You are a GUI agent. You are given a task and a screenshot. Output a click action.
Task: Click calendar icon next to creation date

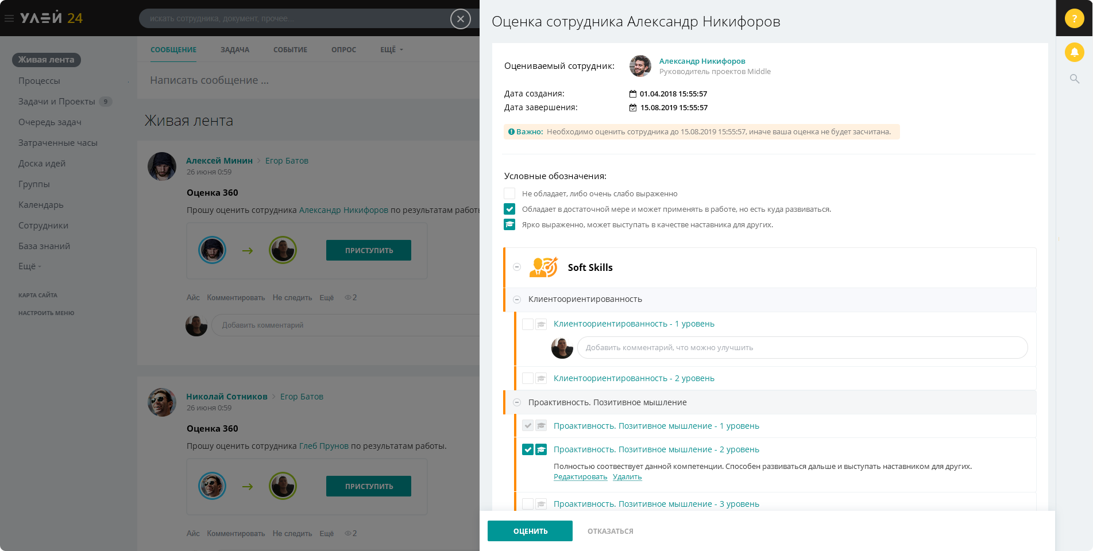click(x=633, y=94)
